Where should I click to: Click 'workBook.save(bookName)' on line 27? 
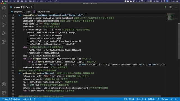[x=36, y=67]
